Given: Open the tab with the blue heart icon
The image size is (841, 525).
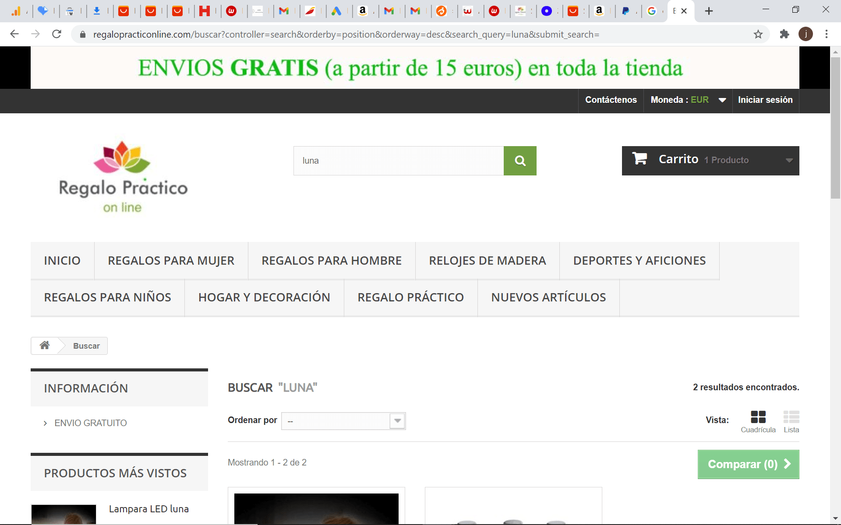Looking at the screenshot, I should pos(42,11).
